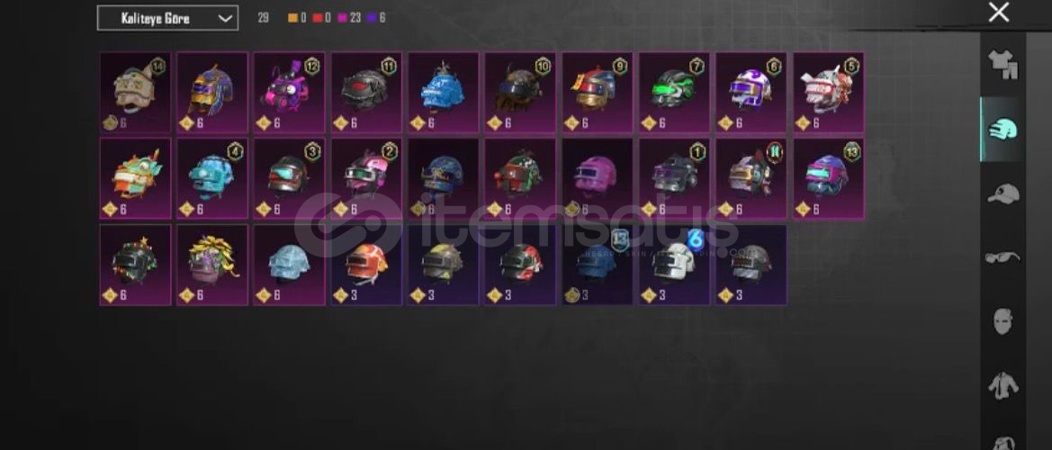Open the glasses category icon in sidebar
The height and width of the screenshot is (450, 1052).
(x=1003, y=256)
